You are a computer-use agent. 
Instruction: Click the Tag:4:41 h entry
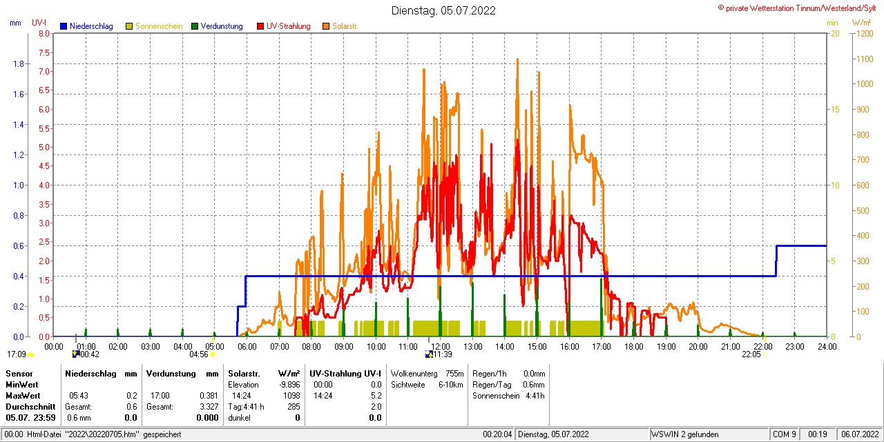point(246,407)
